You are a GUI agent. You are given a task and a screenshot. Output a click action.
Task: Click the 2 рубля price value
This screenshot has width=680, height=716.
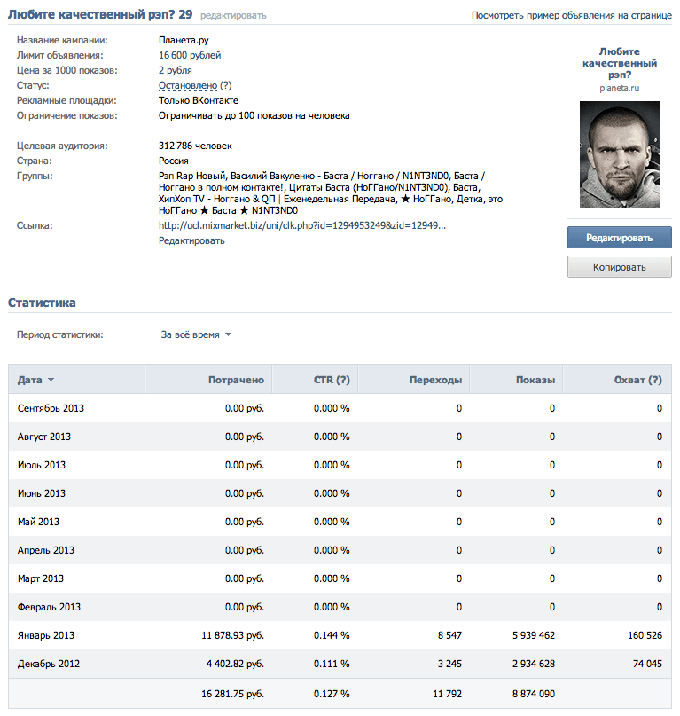[176, 70]
